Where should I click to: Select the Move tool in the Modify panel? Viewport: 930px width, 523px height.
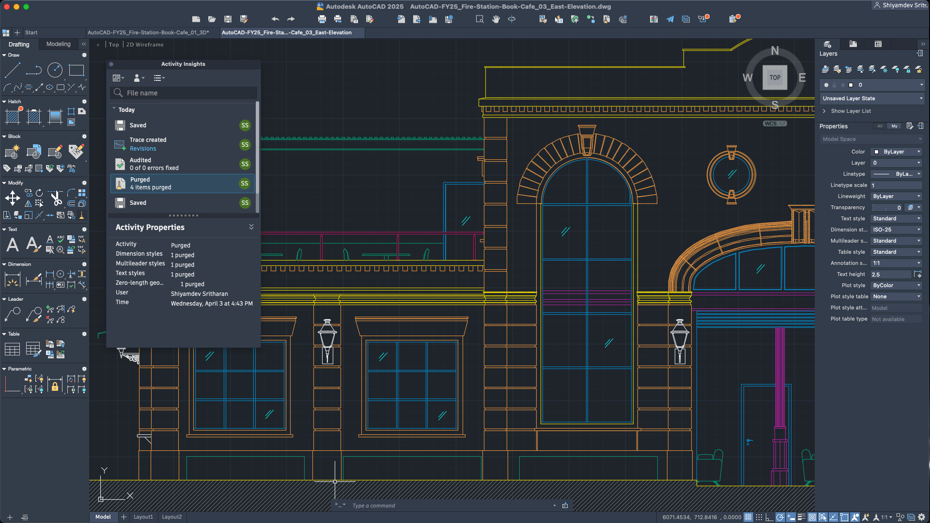point(13,198)
